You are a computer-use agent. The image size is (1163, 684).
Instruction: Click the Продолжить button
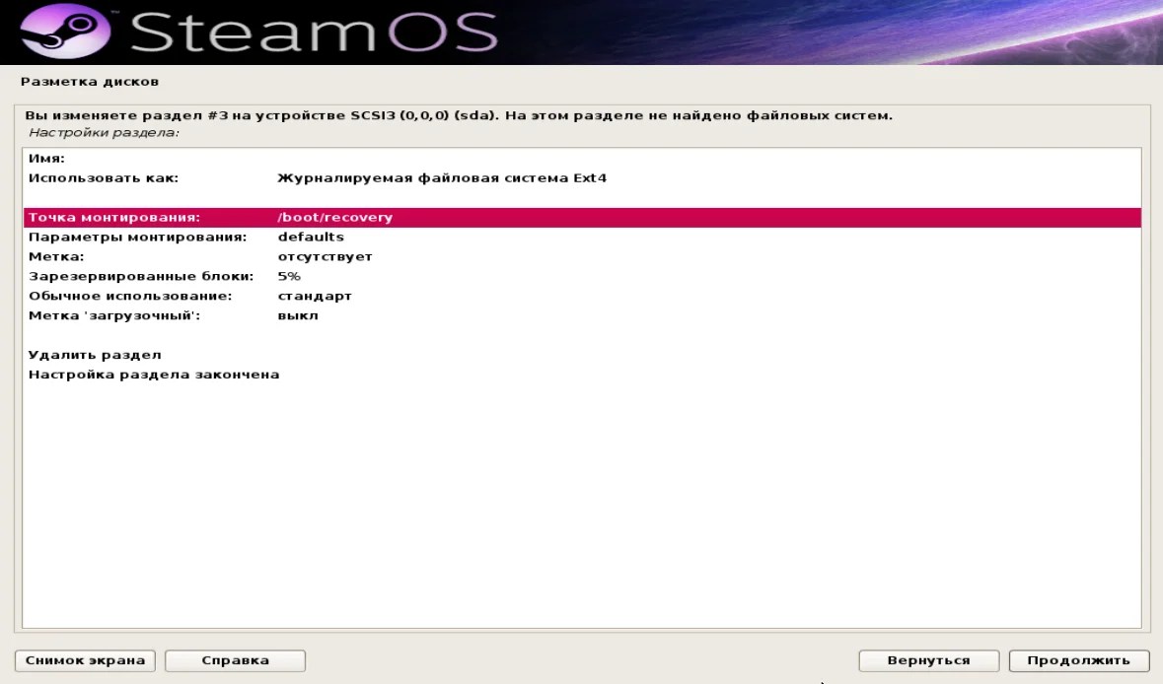[x=1078, y=660]
